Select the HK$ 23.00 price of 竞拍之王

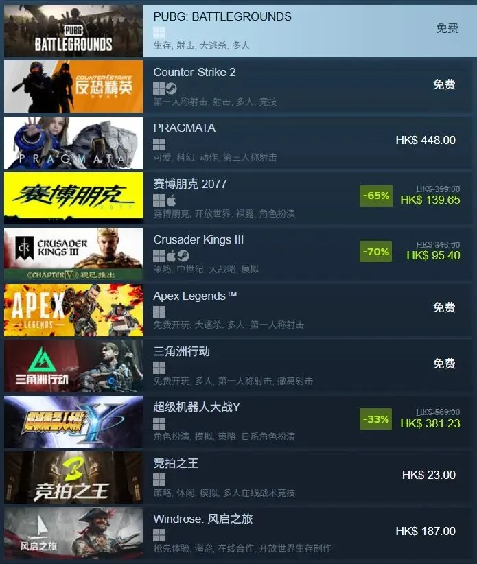429,475
